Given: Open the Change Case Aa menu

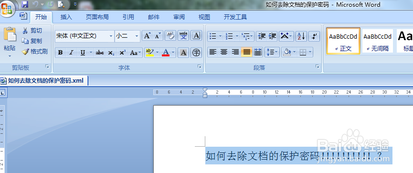Looking at the screenshot, I should click(136, 53).
